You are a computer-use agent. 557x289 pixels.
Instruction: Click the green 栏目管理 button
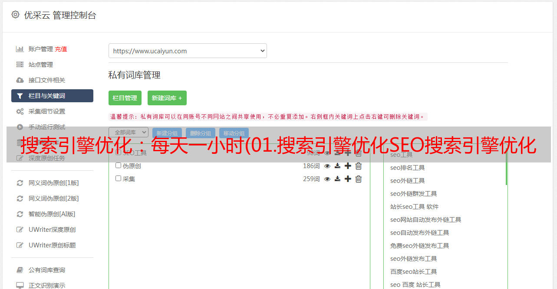125,98
